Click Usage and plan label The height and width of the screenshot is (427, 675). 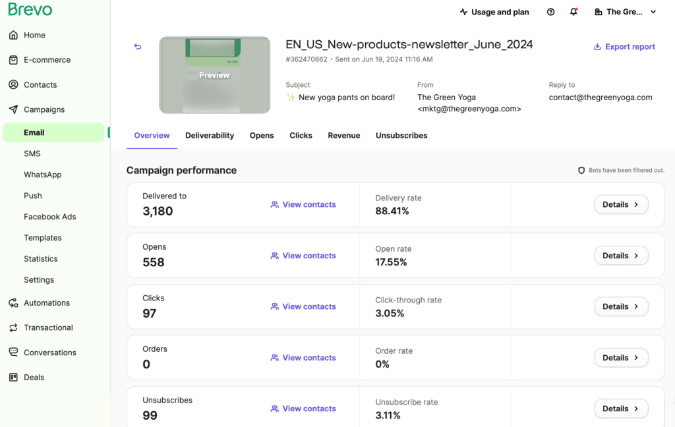(x=500, y=12)
